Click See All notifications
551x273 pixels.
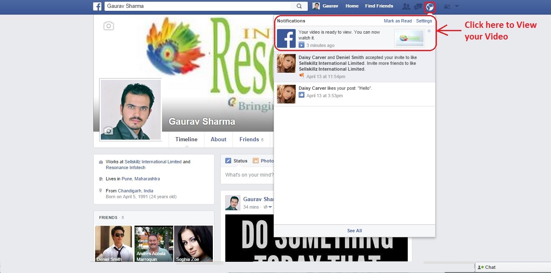click(354, 231)
